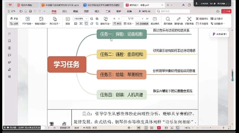This screenshot has height=133, width=239.
Task: Open the comments panel in left sidebar
Action: click(x=9, y=55)
